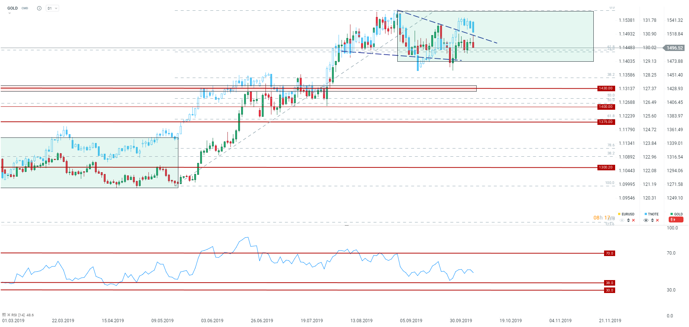Viewport: 689px width, 327px height.
Task: Remove the RSI indicator with its X icon
Action: pos(9,315)
